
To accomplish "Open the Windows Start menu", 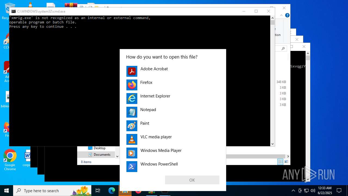I will [7, 191].
